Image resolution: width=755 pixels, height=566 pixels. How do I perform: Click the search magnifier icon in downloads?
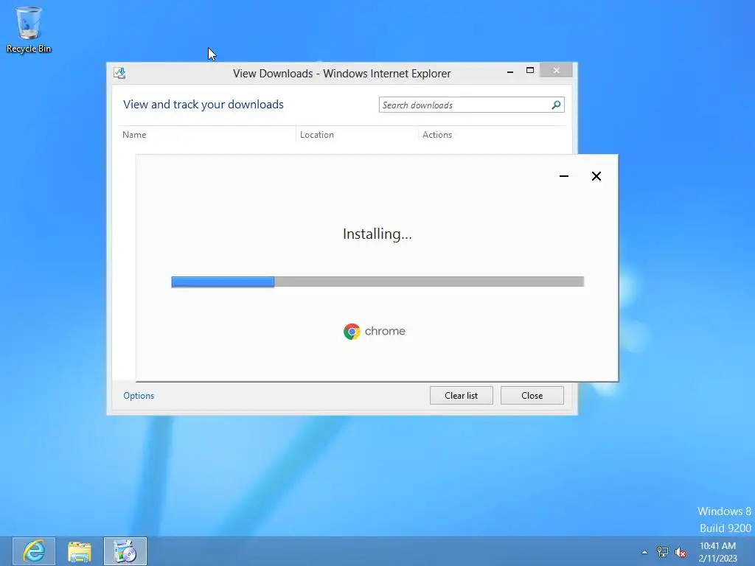pos(556,105)
